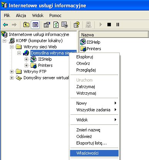Go up one level with folder icon
149x160 pixels.
[26, 25]
